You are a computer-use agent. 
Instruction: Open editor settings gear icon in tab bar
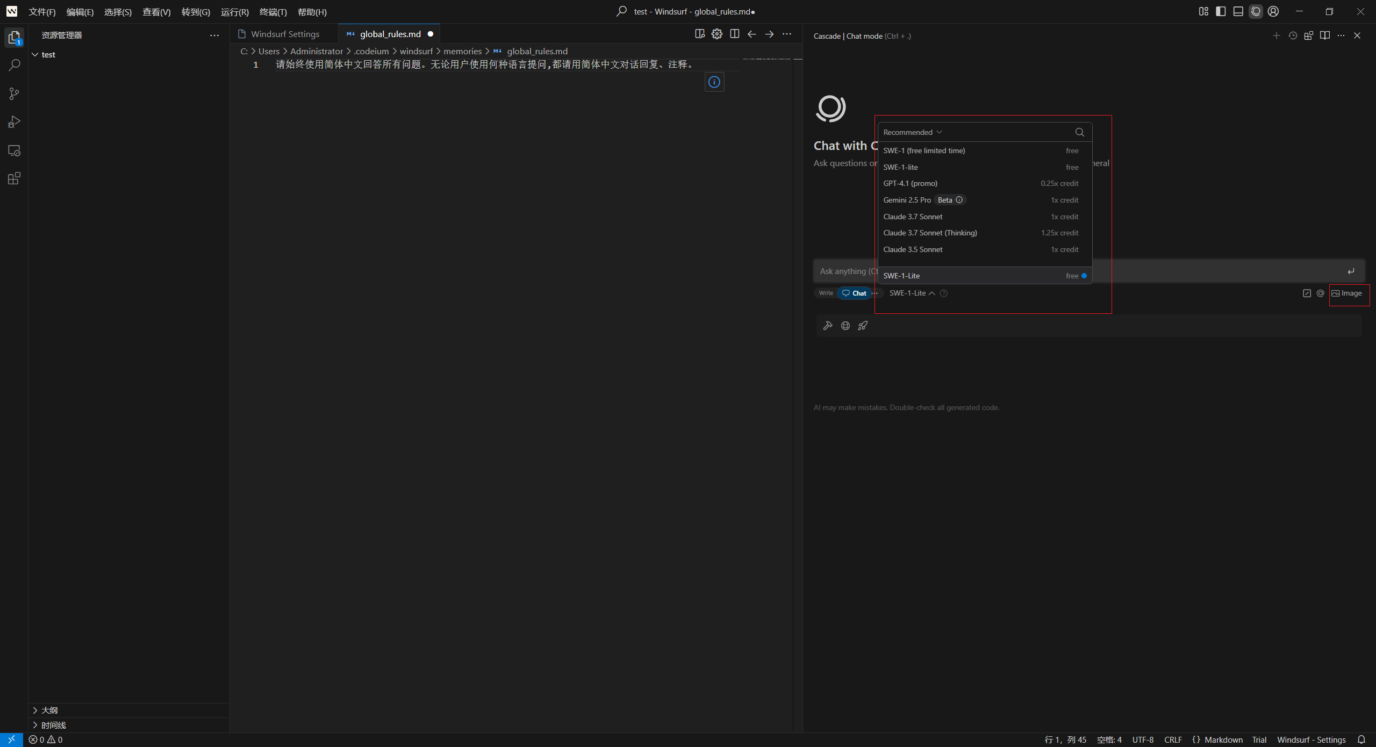tap(717, 34)
